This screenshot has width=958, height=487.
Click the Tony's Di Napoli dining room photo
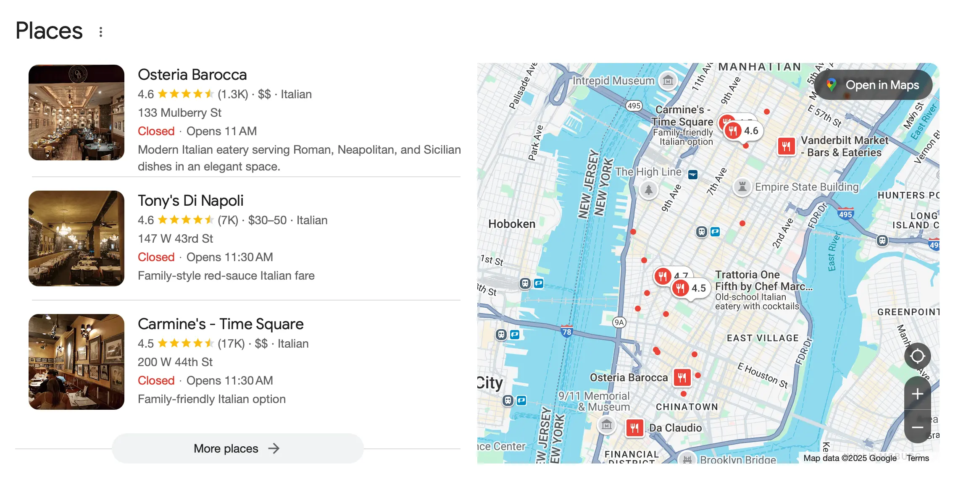[x=76, y=238]
